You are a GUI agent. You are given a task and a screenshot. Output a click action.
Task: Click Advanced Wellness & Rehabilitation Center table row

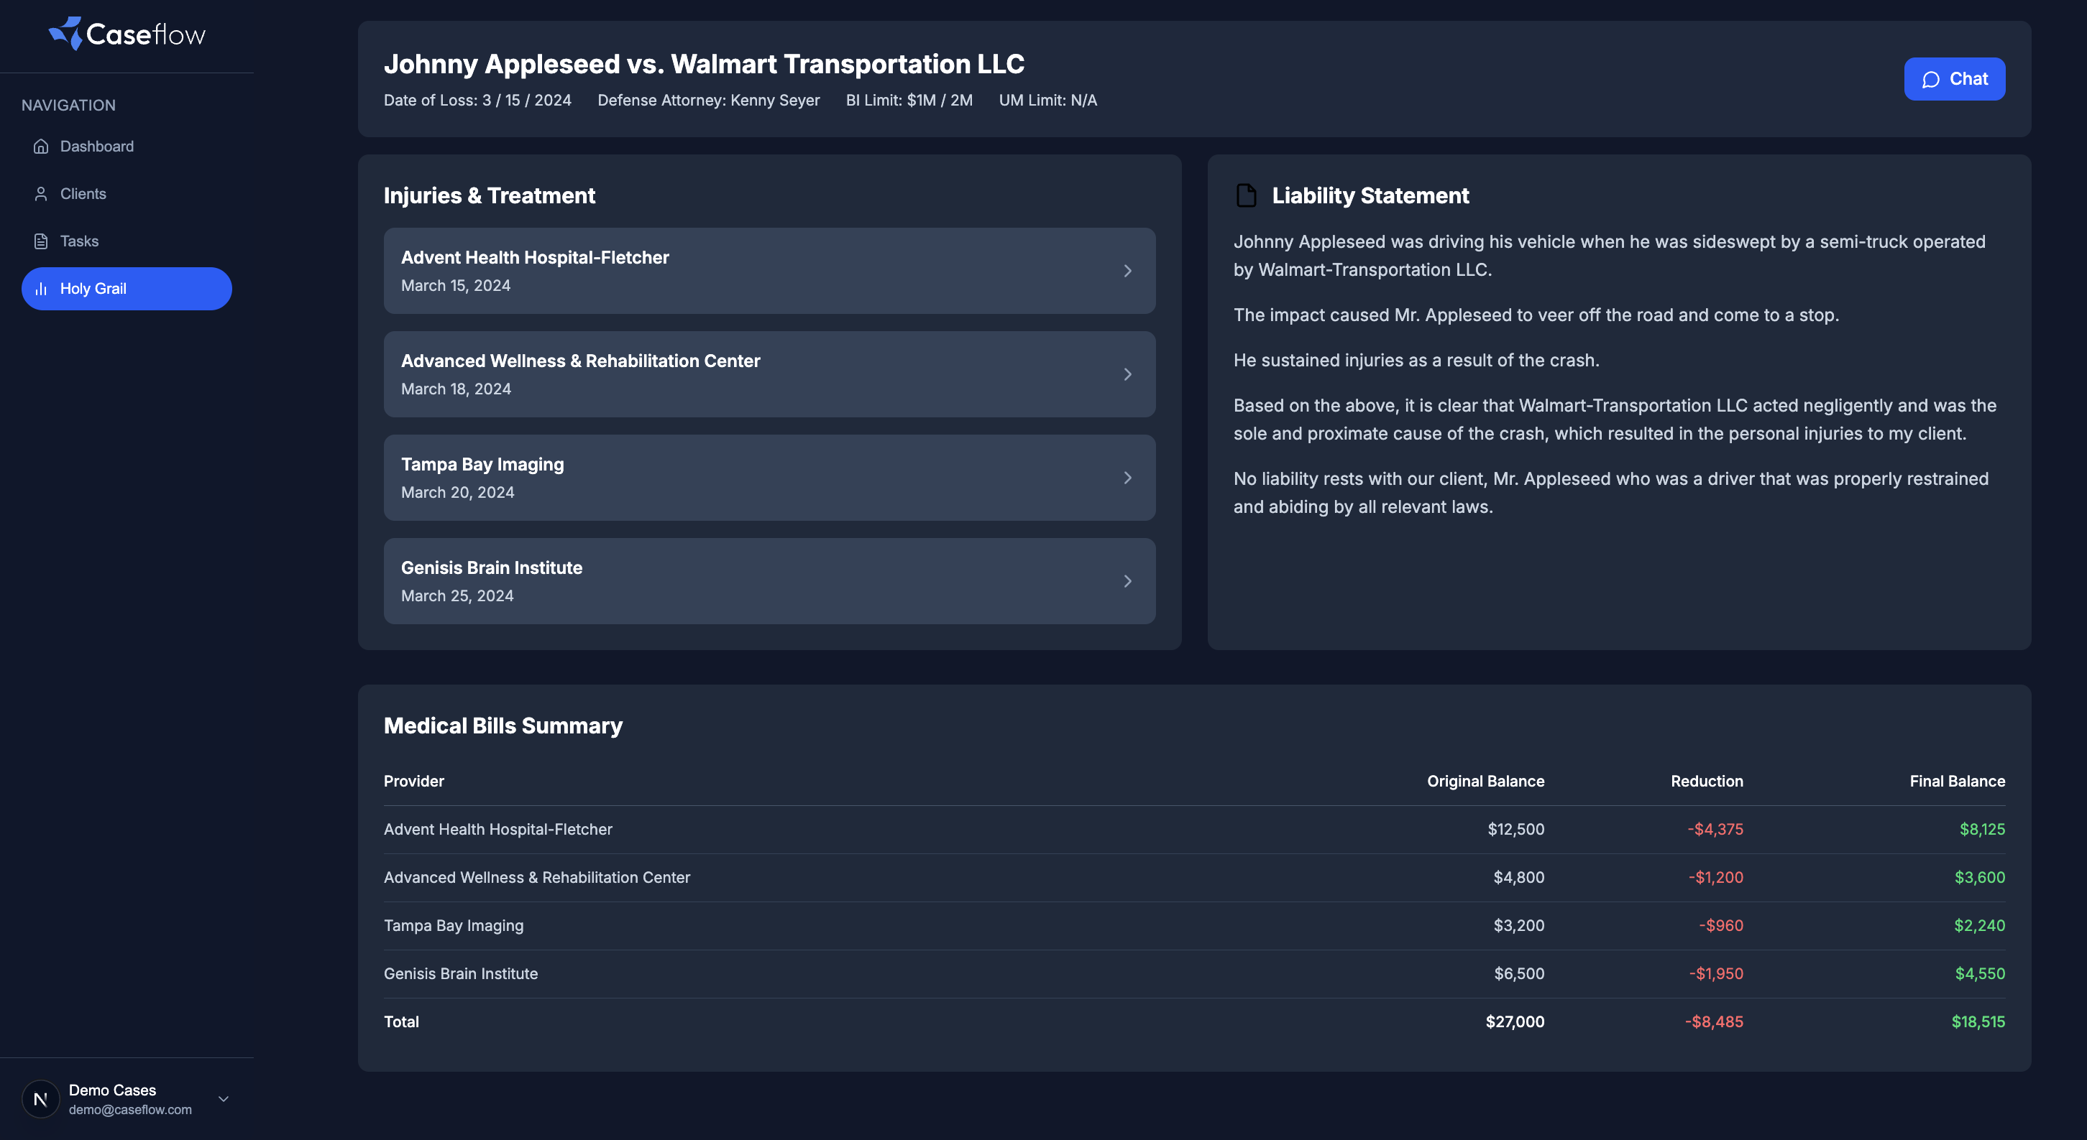pos(1194,878)
